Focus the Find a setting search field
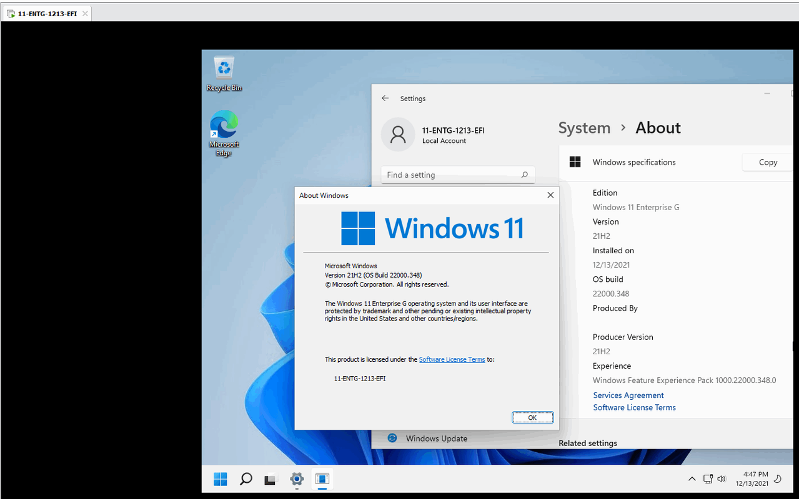This screenshot has width=799, height=499. pyautogui.click(x=458, y=175)
